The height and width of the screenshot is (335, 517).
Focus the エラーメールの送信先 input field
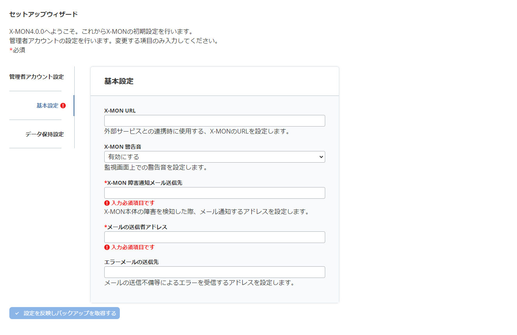[215, 272]
